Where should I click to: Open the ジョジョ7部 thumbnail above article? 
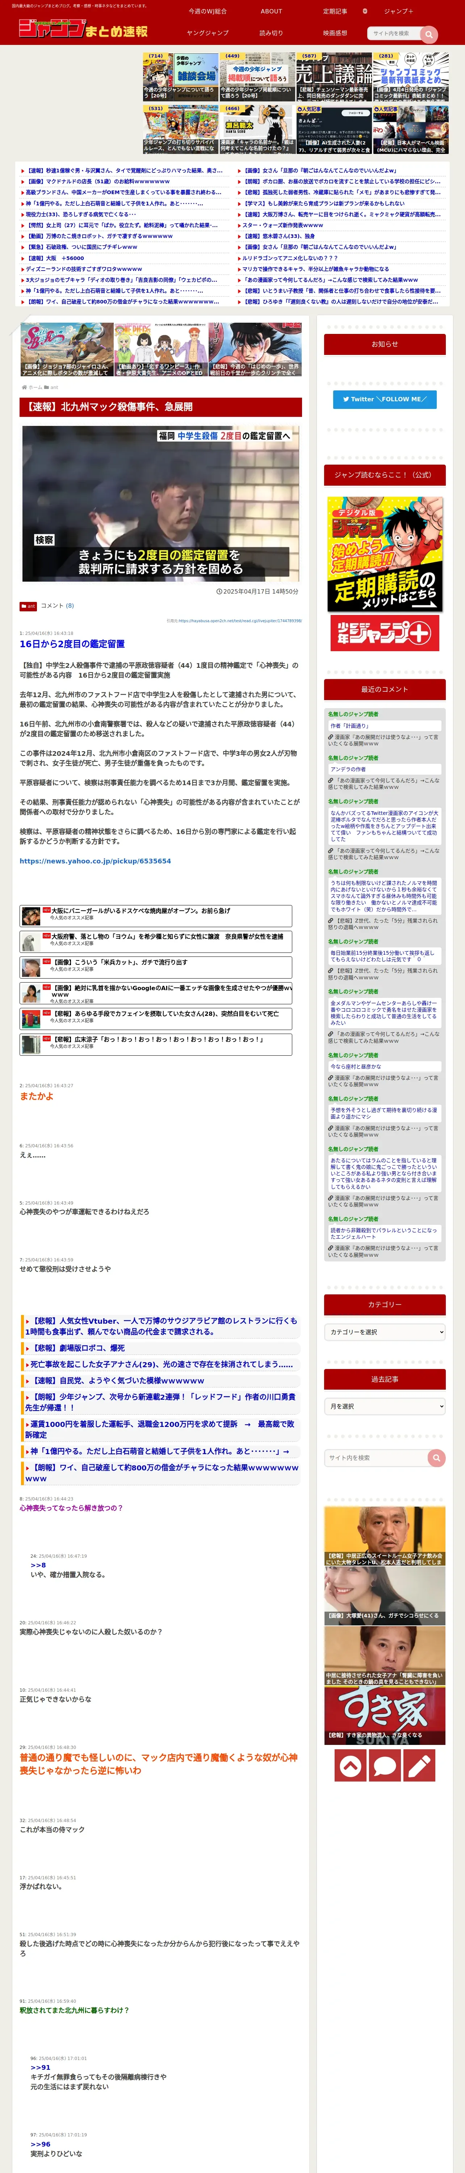tap(67, 349)
